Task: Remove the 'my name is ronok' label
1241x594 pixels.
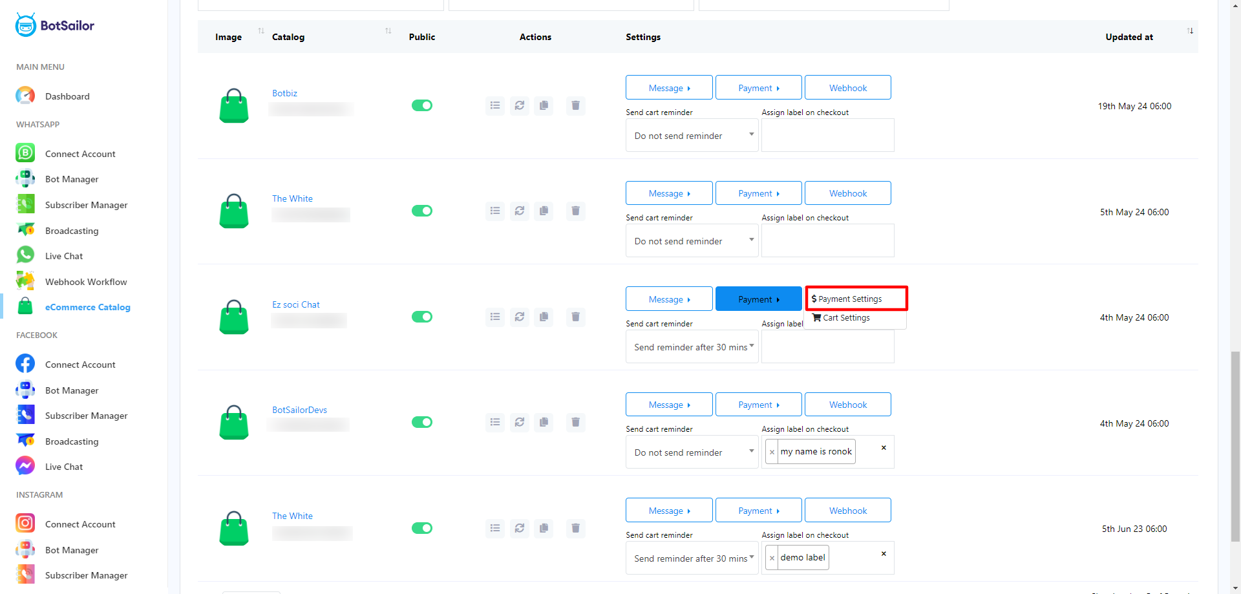Action: (x=772, y=452)
